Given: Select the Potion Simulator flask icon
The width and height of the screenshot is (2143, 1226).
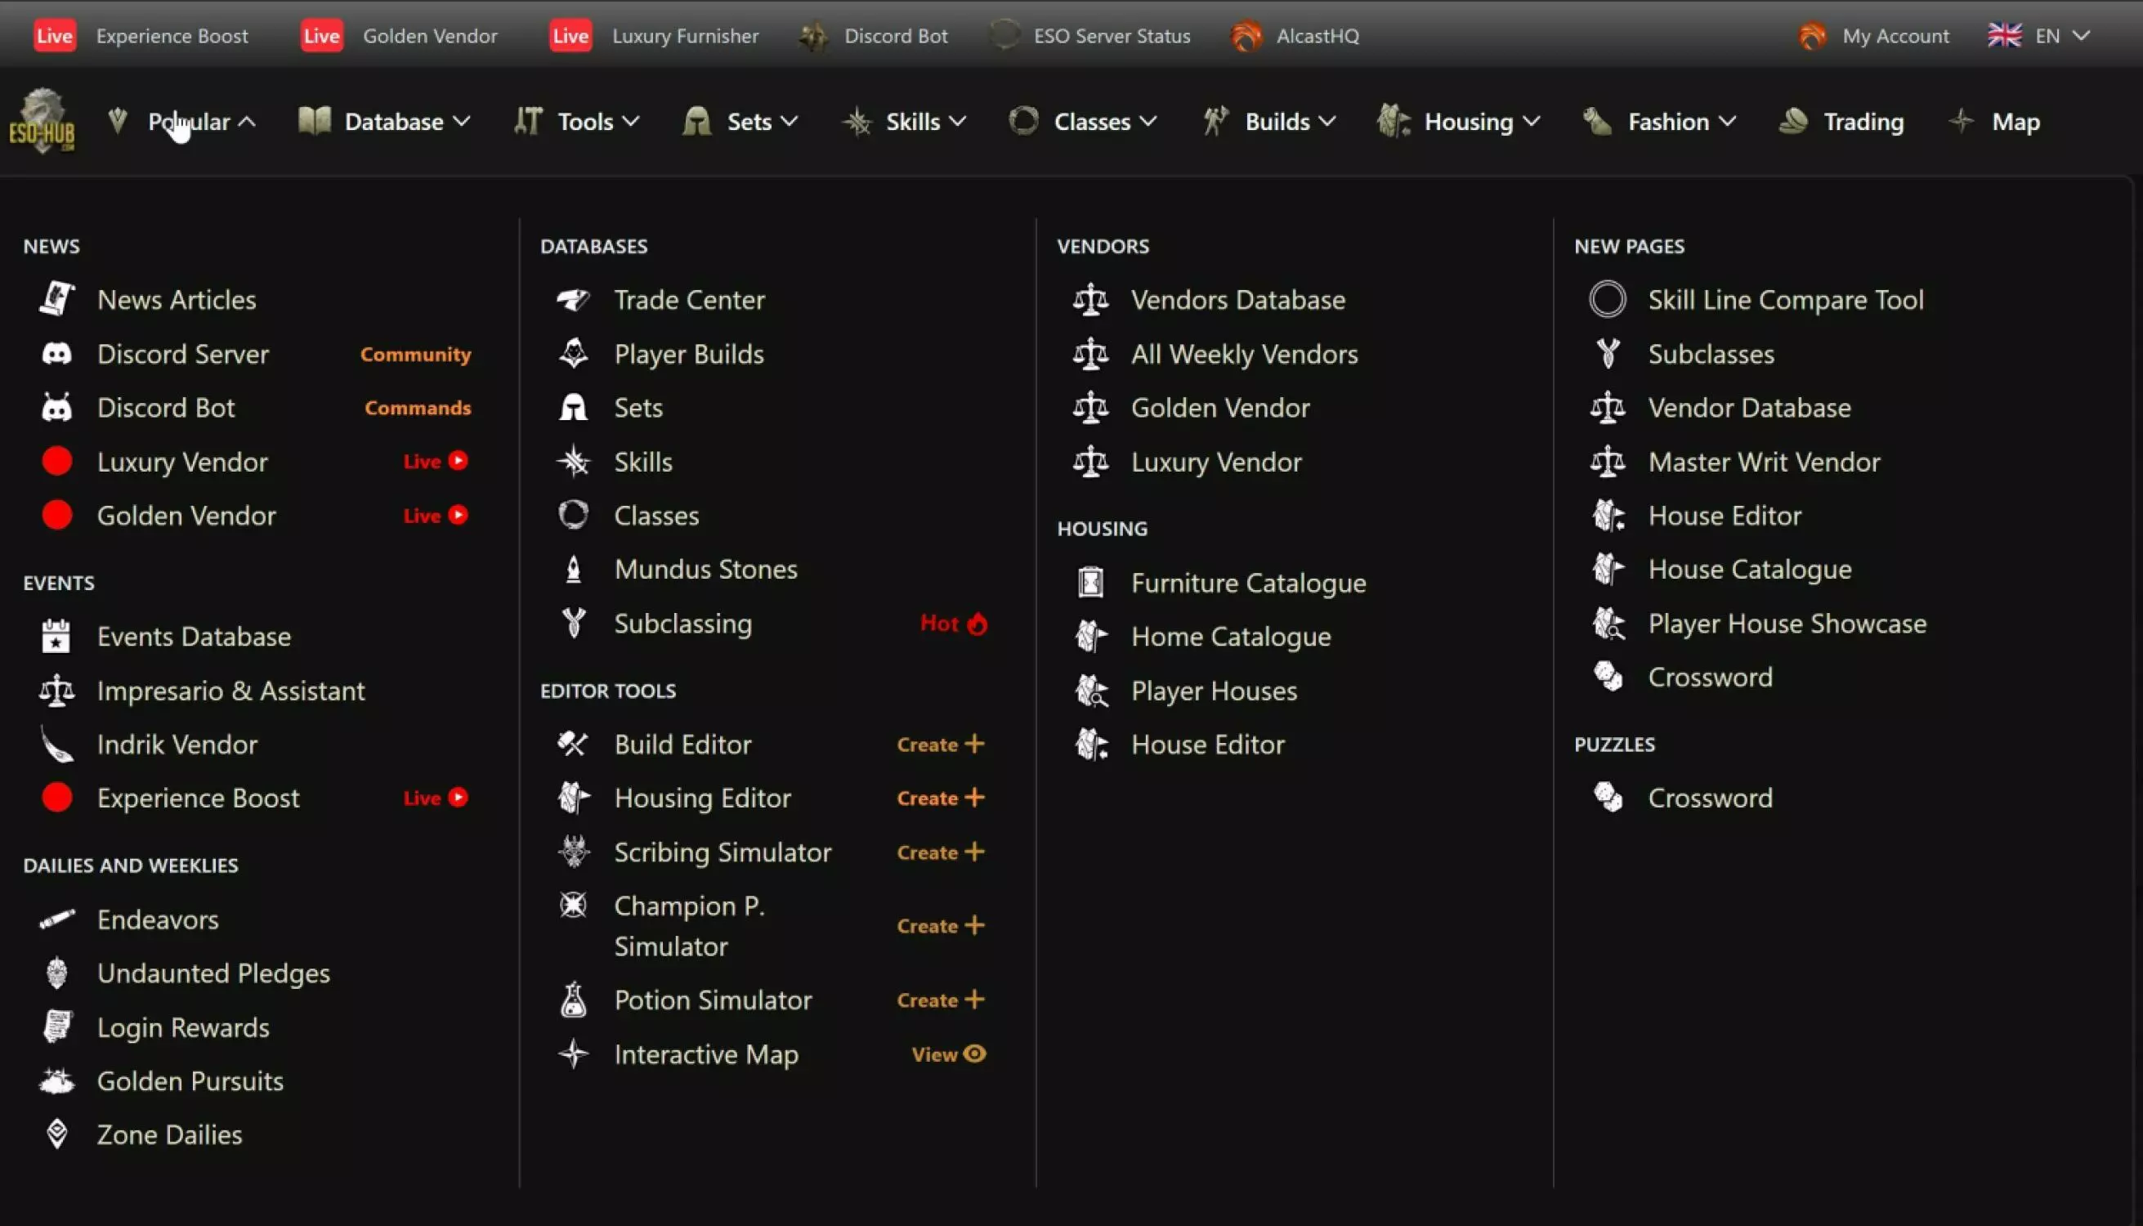Looking at the screenshot, I should tap(574, 1000).
